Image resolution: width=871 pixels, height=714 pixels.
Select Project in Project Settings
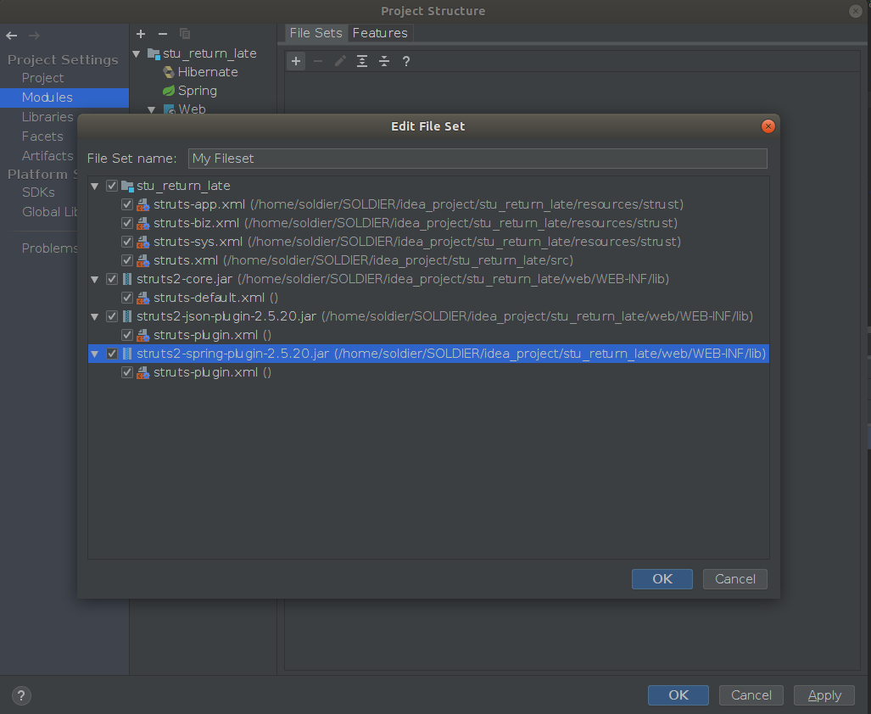[42, 78]
